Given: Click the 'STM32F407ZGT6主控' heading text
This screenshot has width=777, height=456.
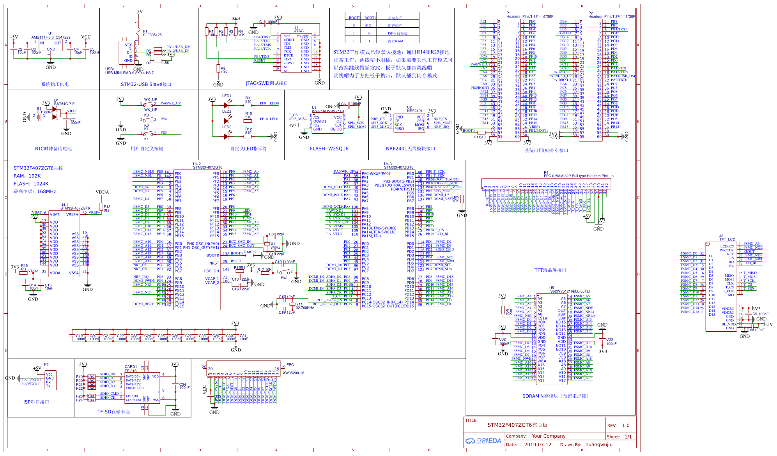Looking at the screenshot, I should coord(38,168).
